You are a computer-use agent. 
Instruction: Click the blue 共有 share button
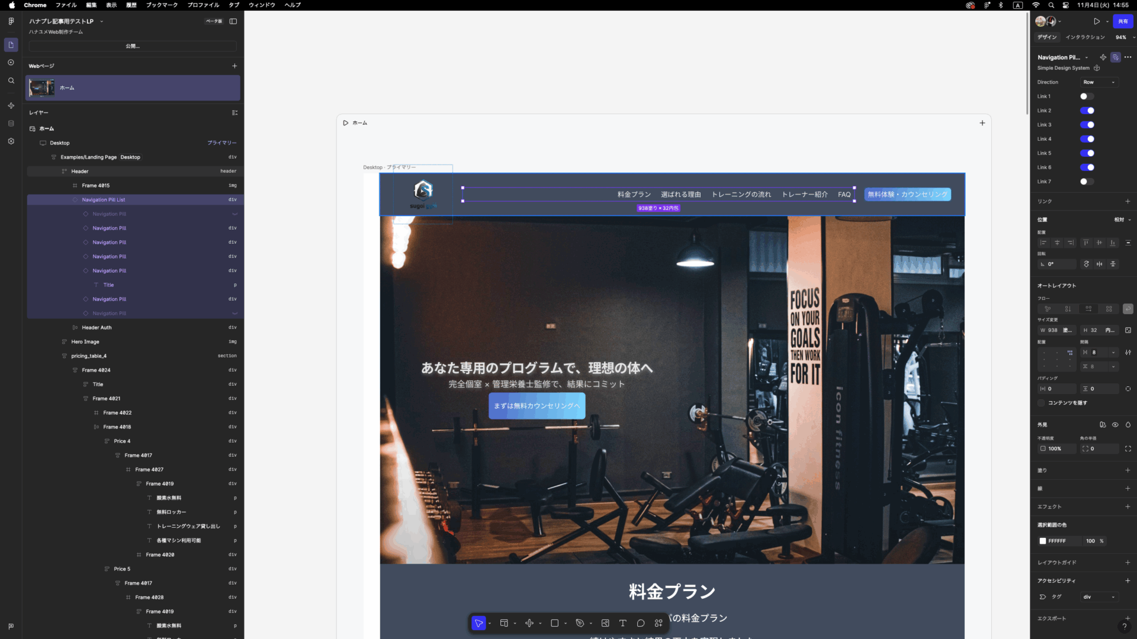click(x=1123, y=21)
